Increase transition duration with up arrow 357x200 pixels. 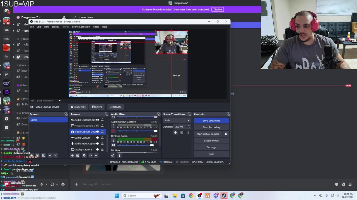point(189,126)
